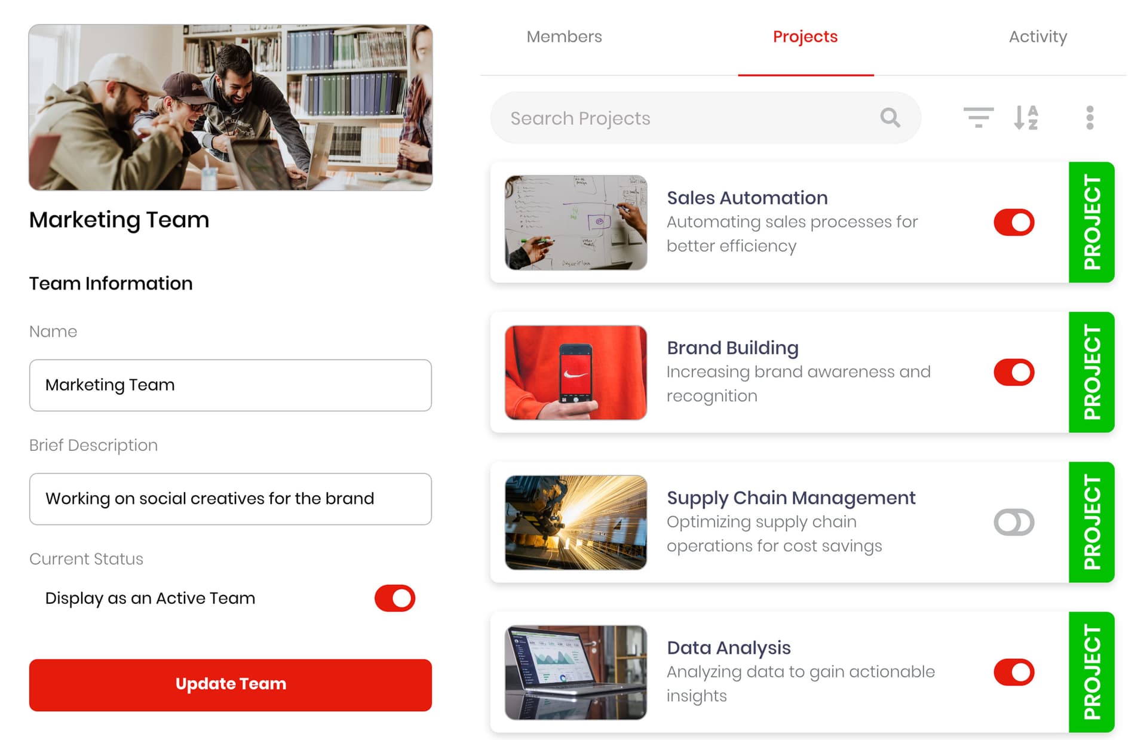Focus the team Name input field
1147x740 pixels.
(230, 385)
